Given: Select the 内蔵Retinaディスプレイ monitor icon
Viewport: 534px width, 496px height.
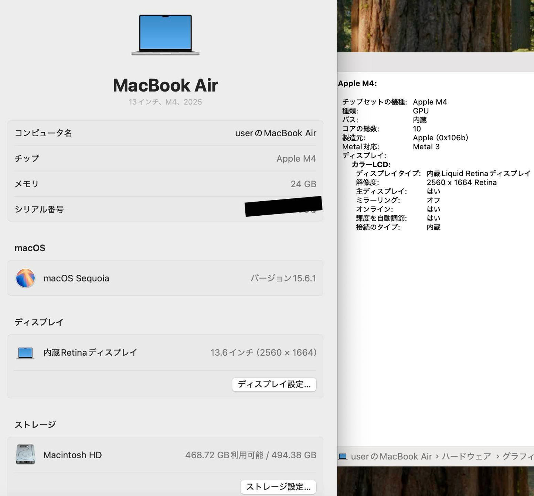Looking at the screenshot, I should tap(25, 352).
